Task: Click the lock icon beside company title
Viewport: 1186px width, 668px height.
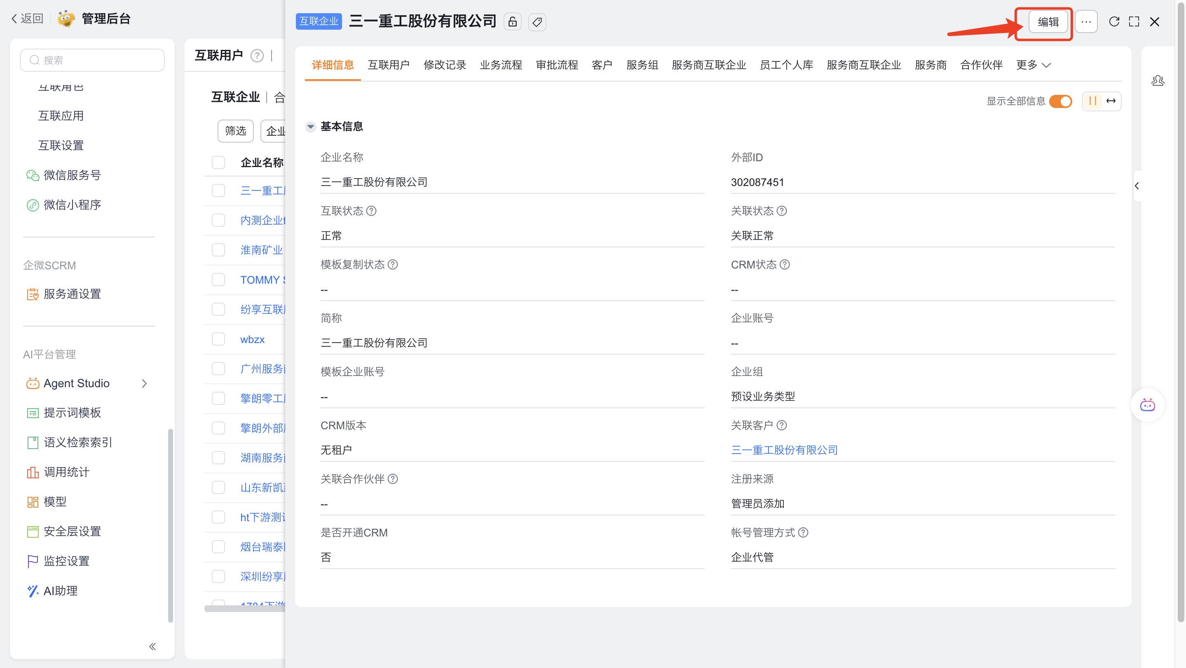Action: point(512,22)
